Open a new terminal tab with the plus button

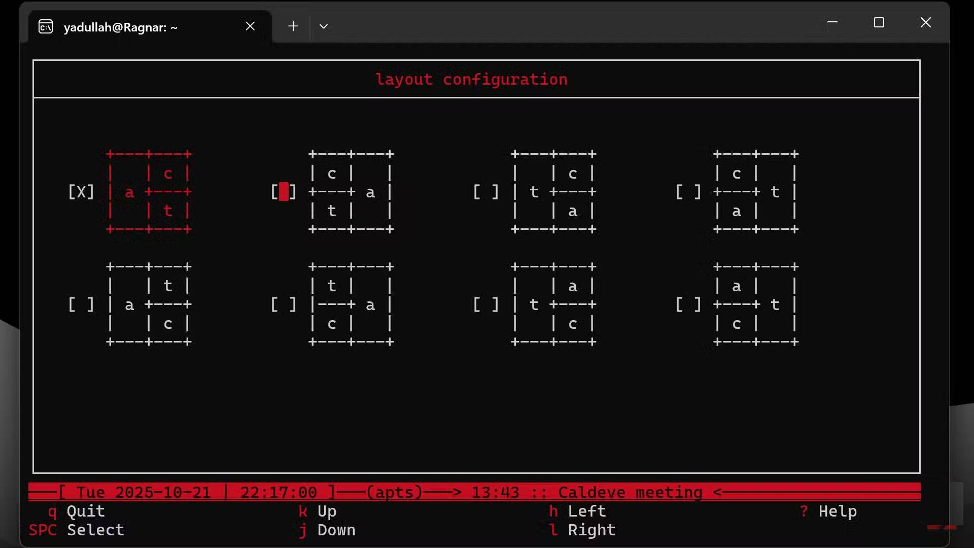click(293, 26)
